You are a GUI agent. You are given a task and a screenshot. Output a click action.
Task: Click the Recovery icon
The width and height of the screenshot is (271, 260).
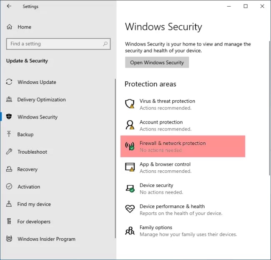[x=9, y=169]
